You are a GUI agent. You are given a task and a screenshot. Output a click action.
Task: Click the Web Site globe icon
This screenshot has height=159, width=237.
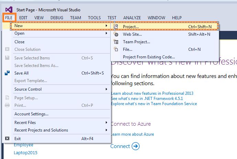click(116, 34)
